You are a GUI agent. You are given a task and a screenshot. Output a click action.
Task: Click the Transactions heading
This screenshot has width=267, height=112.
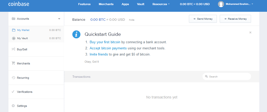[81, 77]
